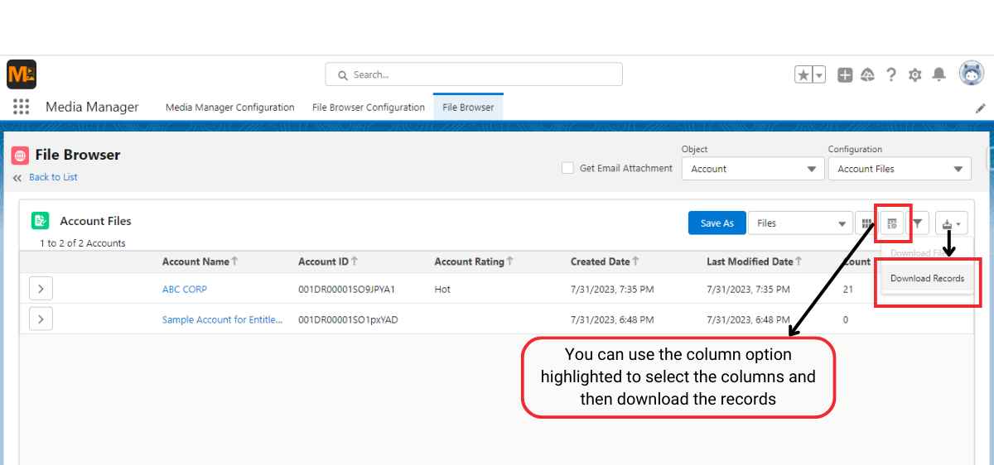Click the back double-chevron icon
Screen dimensions: 994x465
click(17, 178)
